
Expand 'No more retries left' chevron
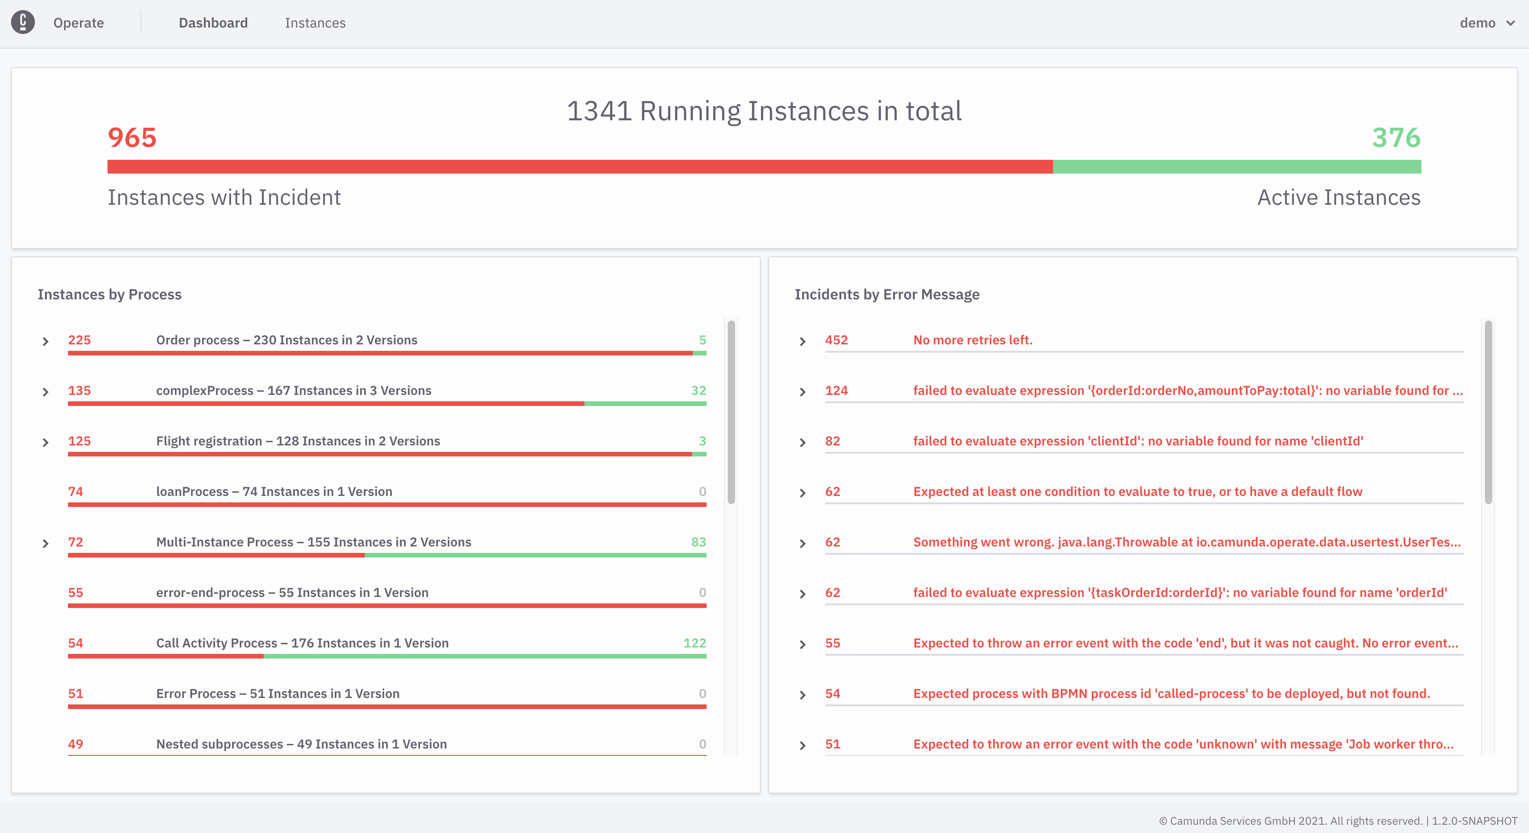[803, 341]
